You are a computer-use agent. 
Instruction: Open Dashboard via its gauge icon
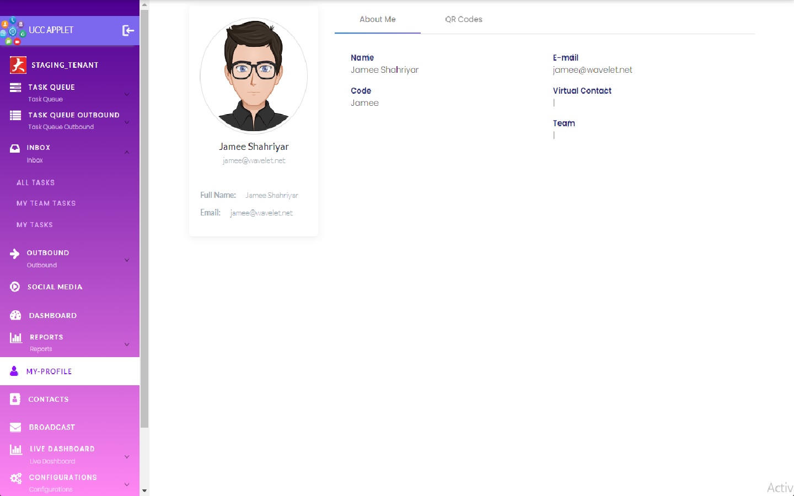coord(15,315)
